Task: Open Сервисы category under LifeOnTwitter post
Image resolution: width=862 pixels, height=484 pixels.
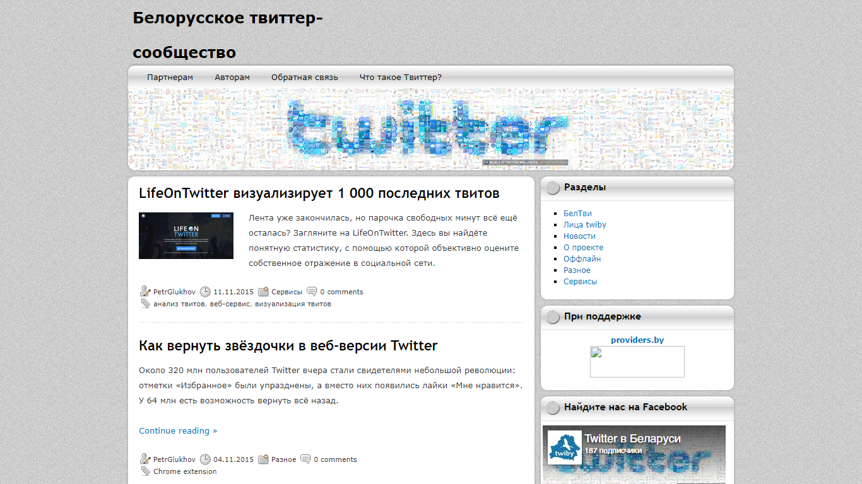Action: click(x=287, y=292)
